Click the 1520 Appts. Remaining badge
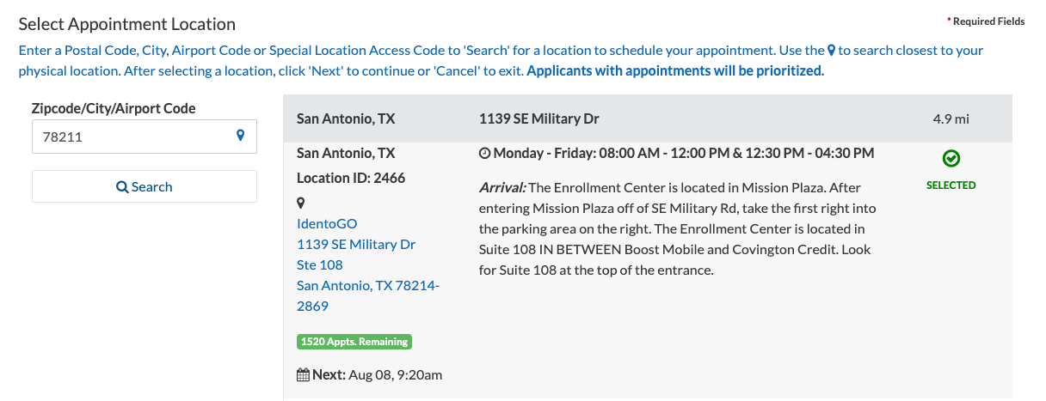The width and height of the screenshot is (1046, 401). [354, 342]
